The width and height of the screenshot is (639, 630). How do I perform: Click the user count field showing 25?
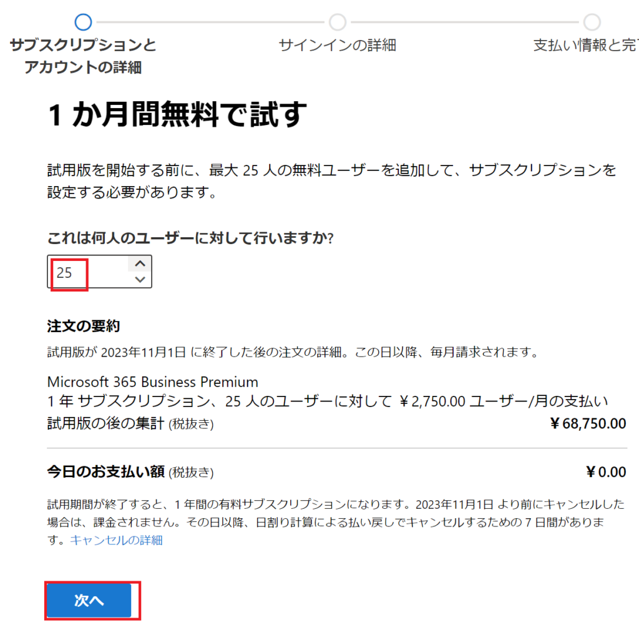click(99, 272)
